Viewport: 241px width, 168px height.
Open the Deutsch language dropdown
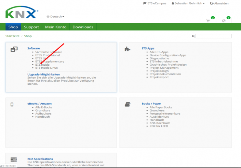point(55,16)
